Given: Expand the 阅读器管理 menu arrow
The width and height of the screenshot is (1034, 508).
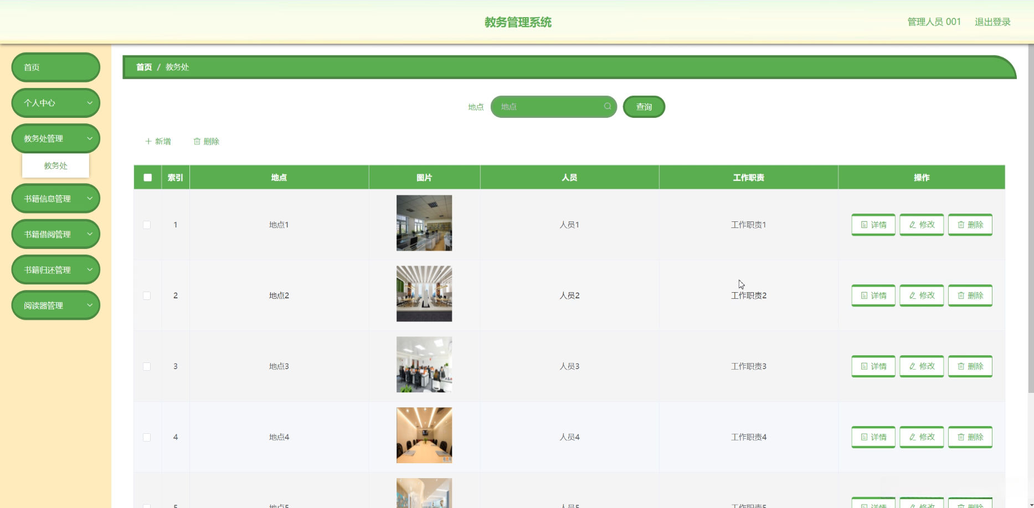Looking at the screenshot, I should coord(90,305).
